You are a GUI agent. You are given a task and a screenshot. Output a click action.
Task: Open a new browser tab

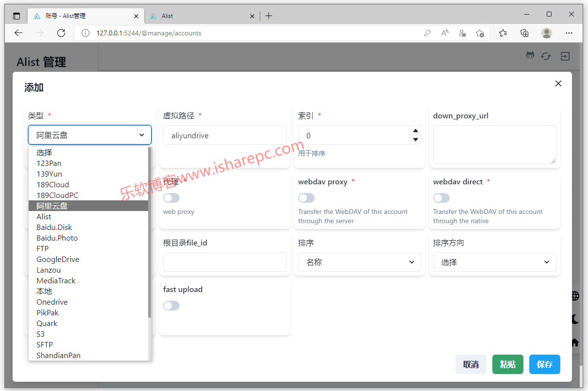[269, 16]
